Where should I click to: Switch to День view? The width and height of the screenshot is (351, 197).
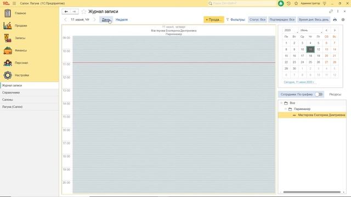[106, 20]
